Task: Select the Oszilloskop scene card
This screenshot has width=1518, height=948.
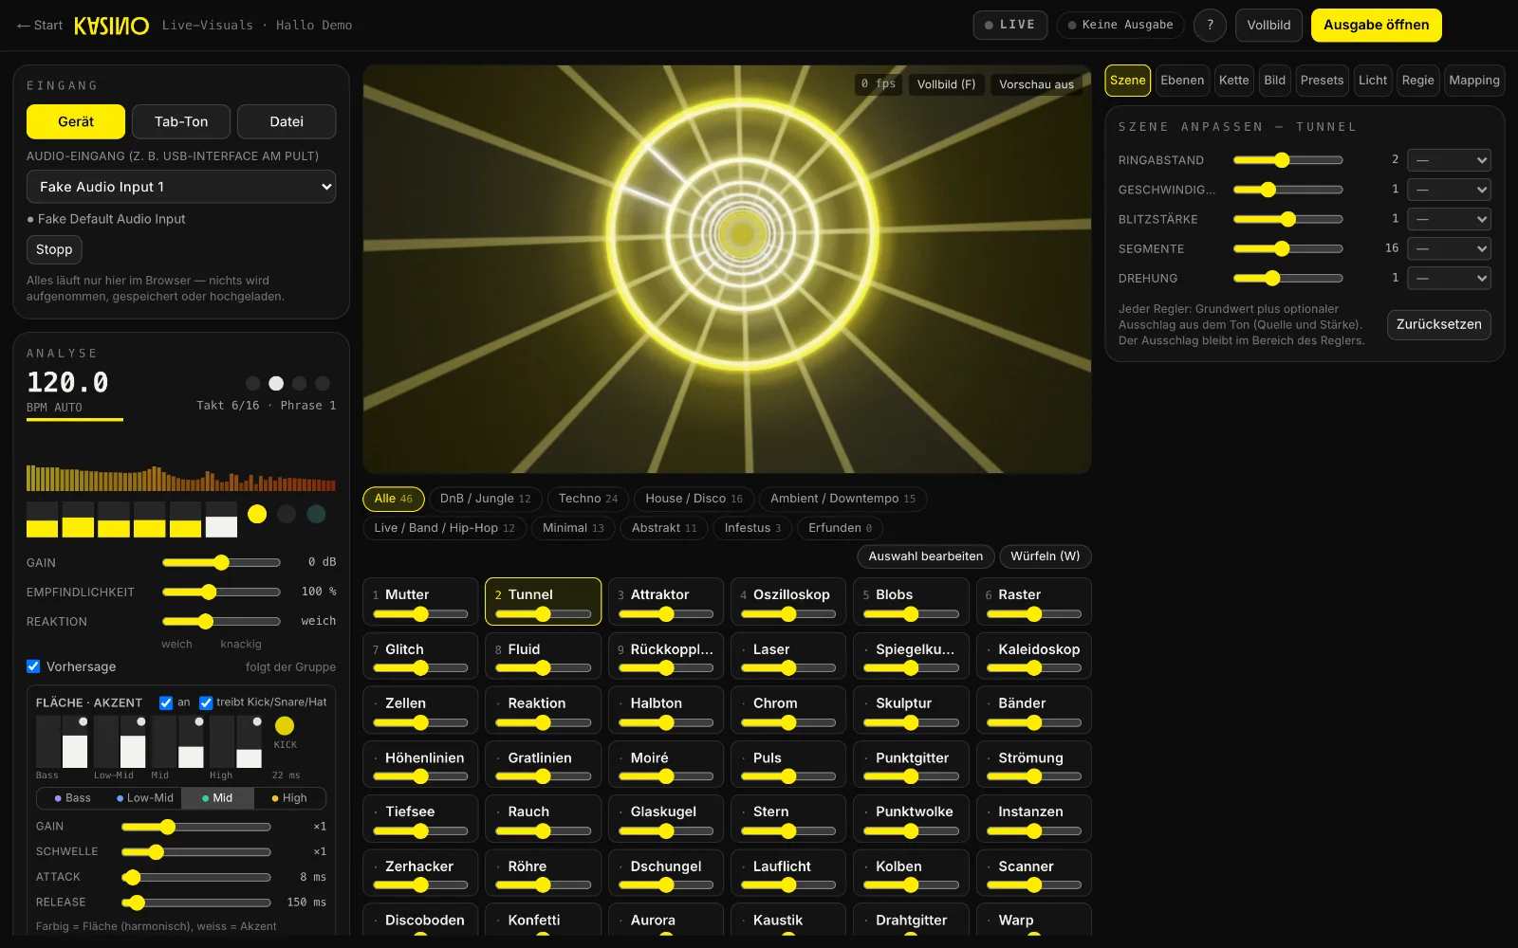Action: point(787,601)
